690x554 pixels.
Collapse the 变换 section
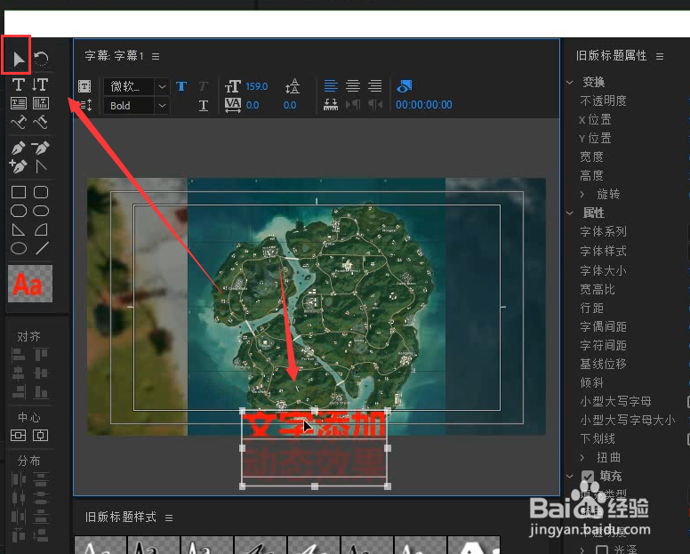[x=570, y=83]
